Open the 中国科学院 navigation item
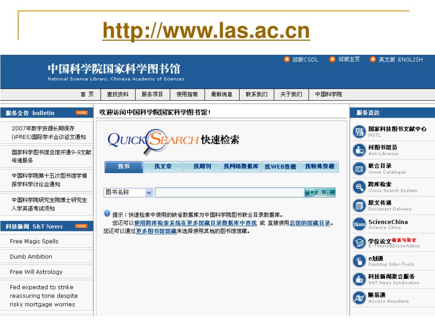The image size is (435, 326). [328, 94]
